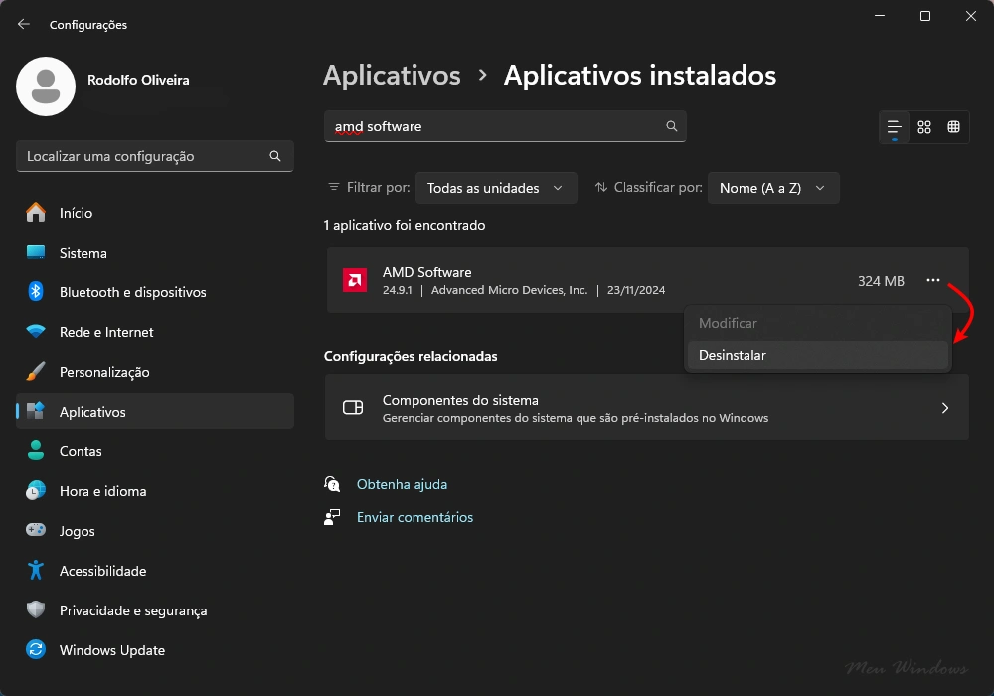Go to Windows Update section
This screenshot has height=696, width=994.
(x=112, y=650)
